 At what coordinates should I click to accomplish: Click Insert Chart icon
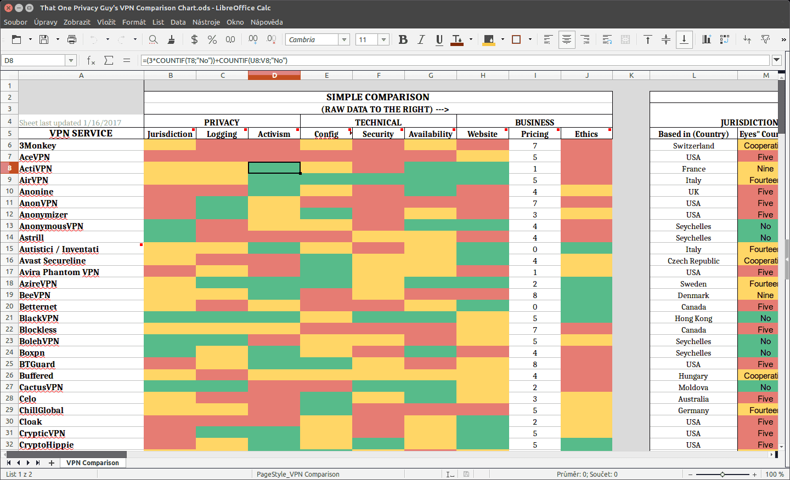click(707, 39)
